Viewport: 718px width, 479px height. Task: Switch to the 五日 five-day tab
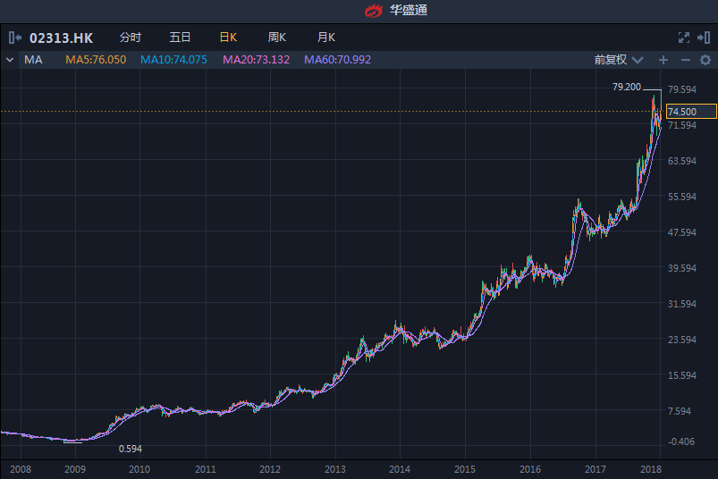180,38
